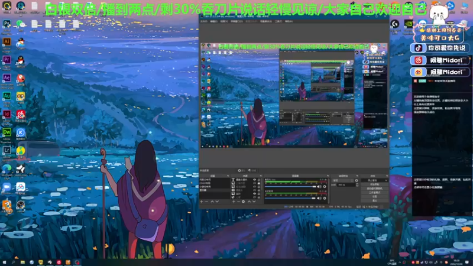Open the Tencent QQ penguin shortcut
This screenshot has width=473, height=266.
(x=21, y=61)
